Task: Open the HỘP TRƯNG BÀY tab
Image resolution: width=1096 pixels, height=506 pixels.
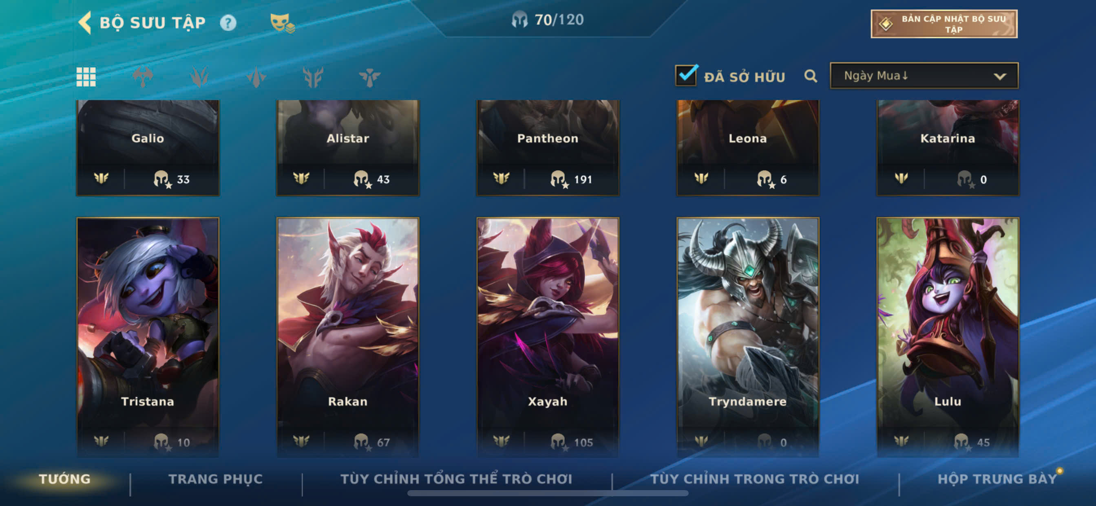Action: coord(997,479)
